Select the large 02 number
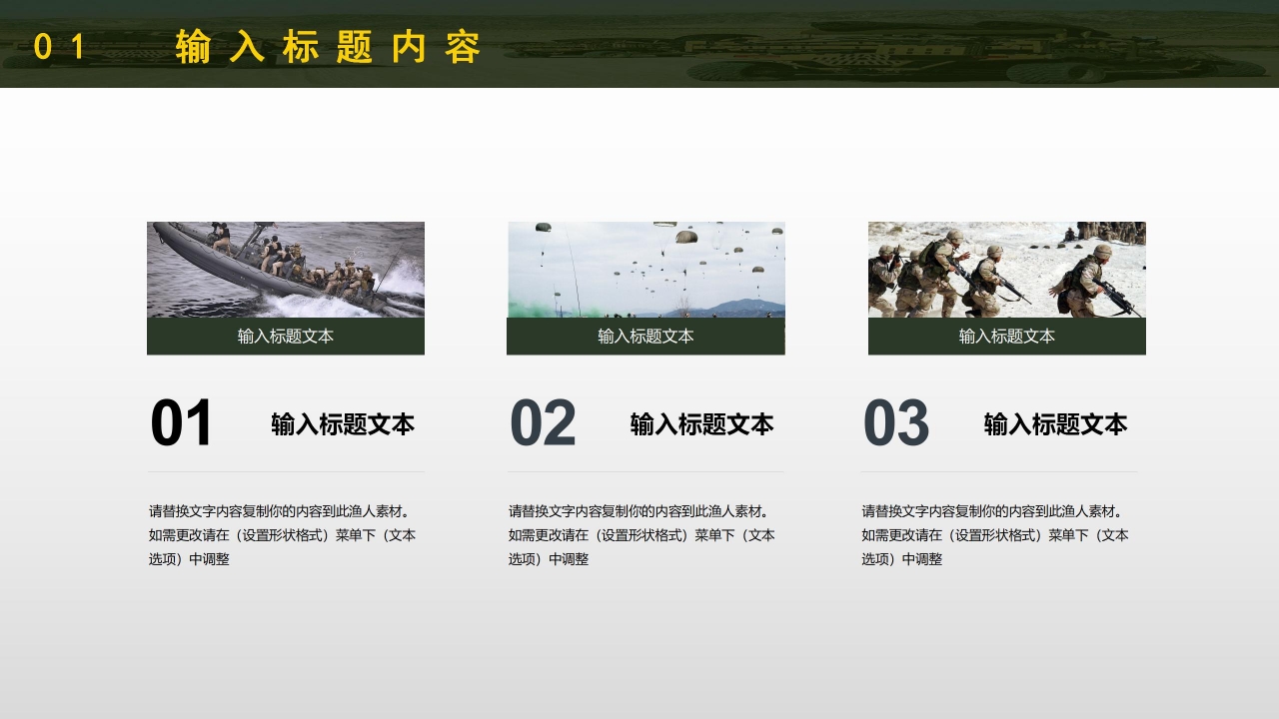Screen dimensions: 1279x719 pos(543,423)
